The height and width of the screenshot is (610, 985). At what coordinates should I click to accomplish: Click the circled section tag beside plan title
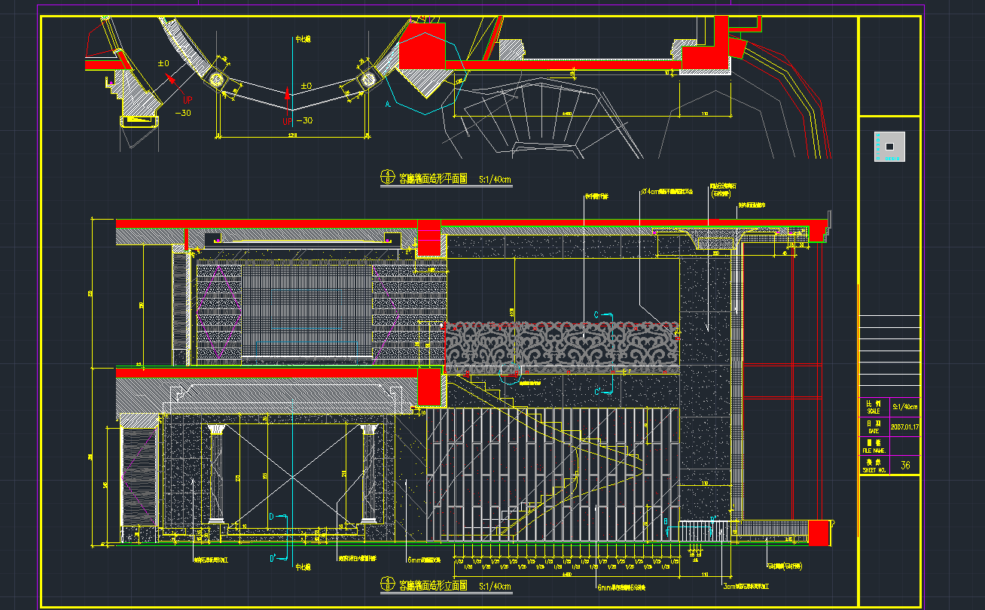pos(388,179)
